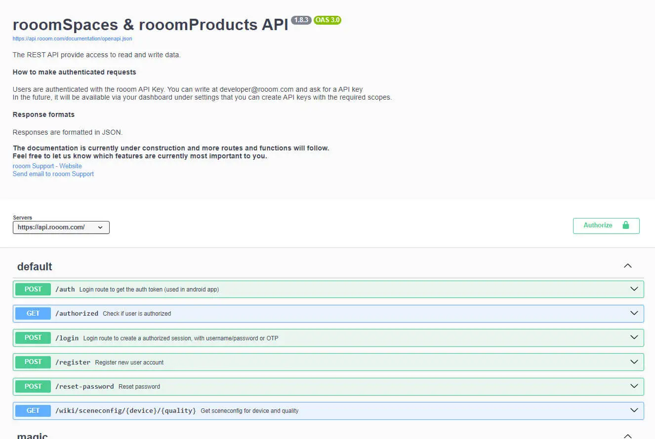The height and width of the screenshot is (439, 655).
Task: Open the rooom Support - Website link
Action: click(x=47, y=166)
